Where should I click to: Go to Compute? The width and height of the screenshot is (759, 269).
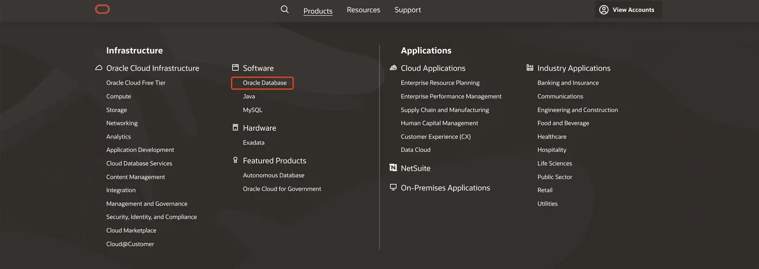click(x=119, y=97)
